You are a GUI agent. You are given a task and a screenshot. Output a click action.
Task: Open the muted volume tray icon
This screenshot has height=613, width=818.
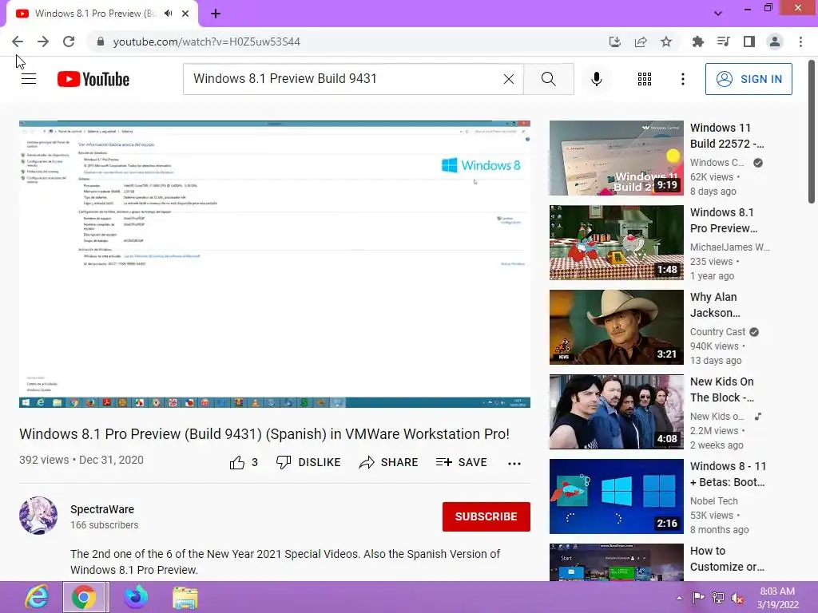(737, 598)
